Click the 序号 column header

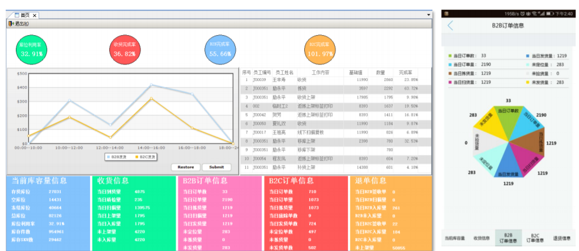pos(246,72)
